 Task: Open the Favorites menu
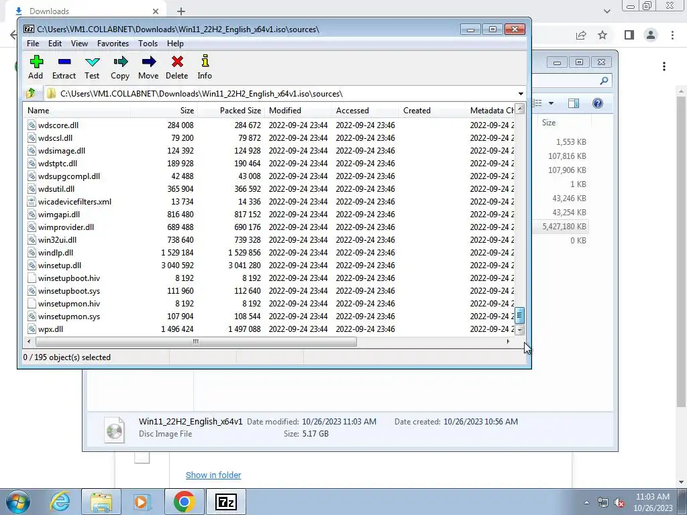[113, 44]
